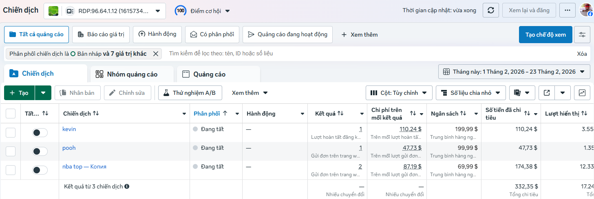Open the reports icon dropdown
Screen dimensions: 594x199
tap(522, 93)
